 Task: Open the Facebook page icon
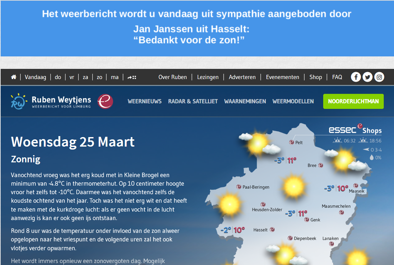pyautogui.click(x=356, y=77)
